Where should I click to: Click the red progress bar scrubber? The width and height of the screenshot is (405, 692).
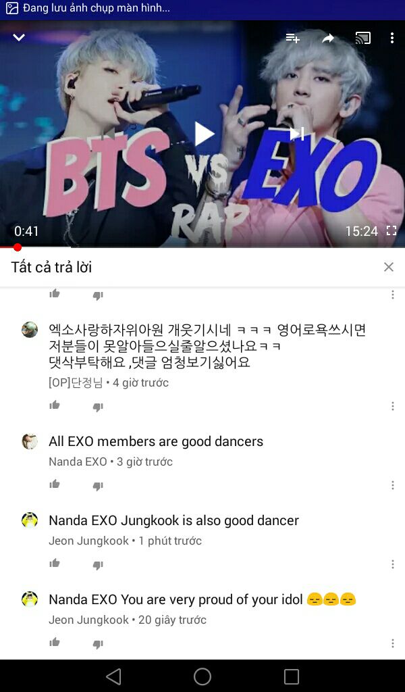[17, 247]
